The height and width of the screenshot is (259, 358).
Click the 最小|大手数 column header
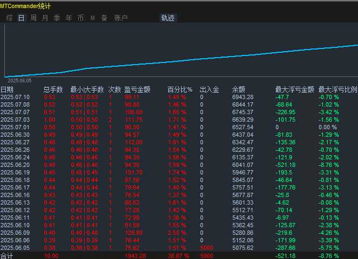click(x=87, y=89)
